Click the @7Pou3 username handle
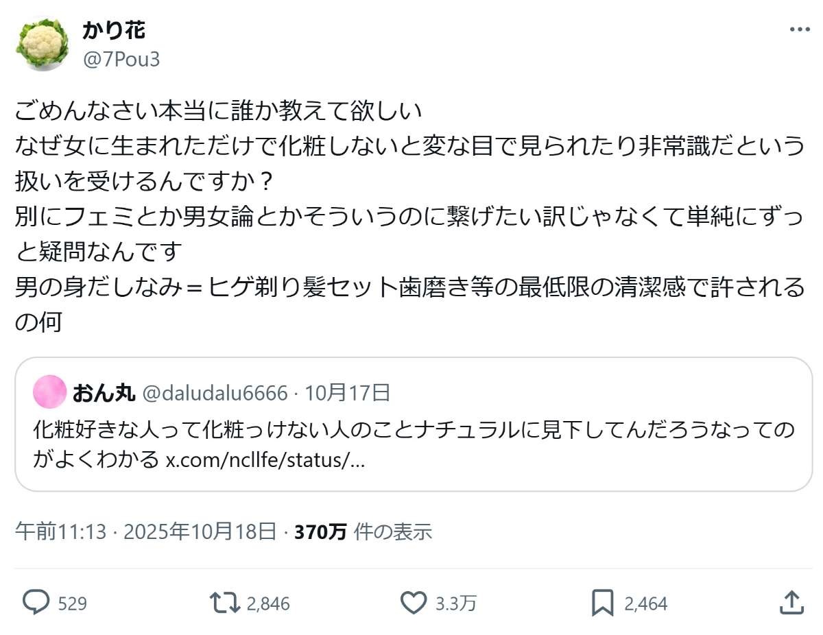823x635 pixels. 121,60
